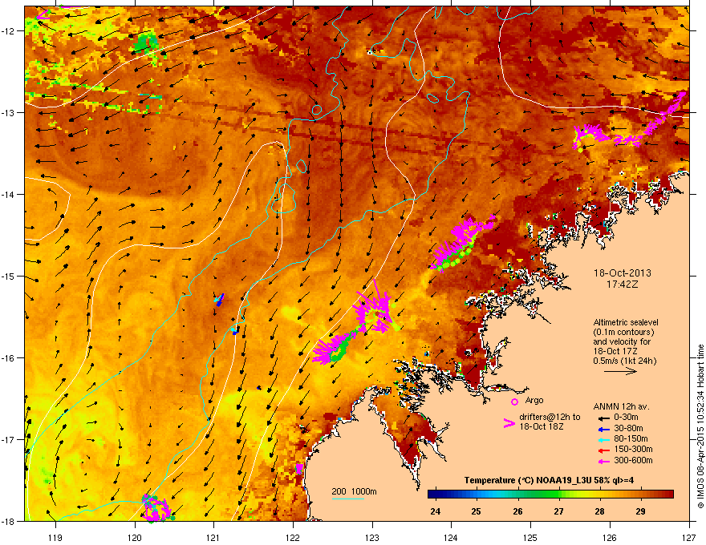Click the ANMN 12h av. heading

coord(621,406)
